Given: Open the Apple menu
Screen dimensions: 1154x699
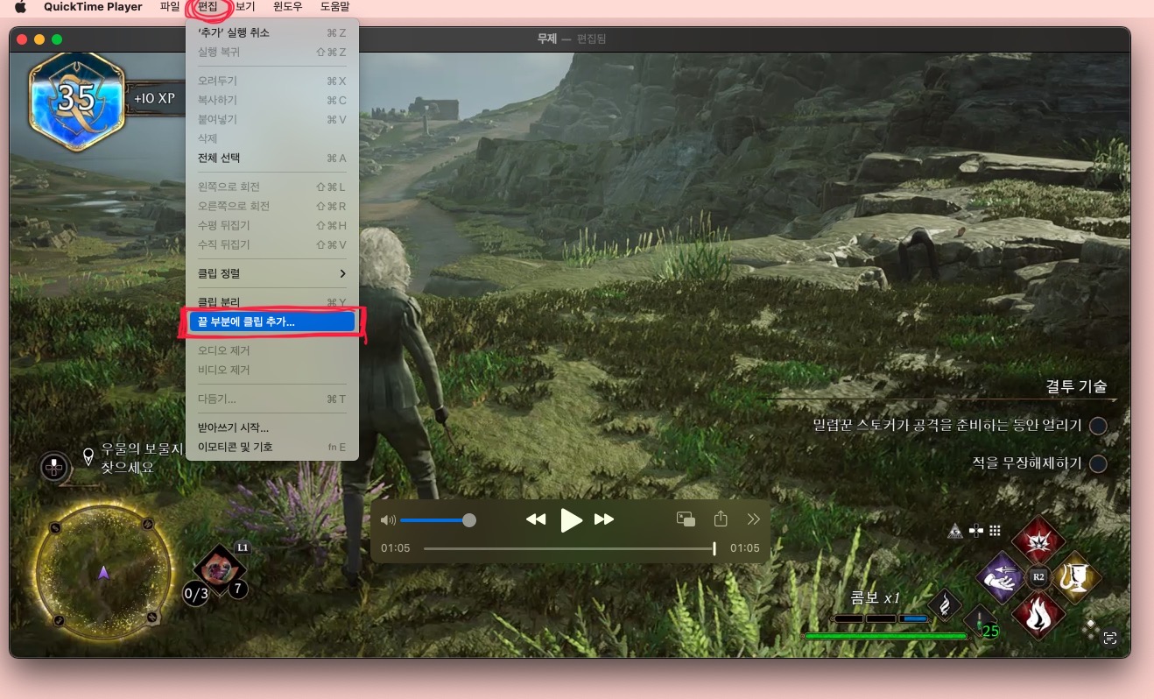Looking at the screenshot, I should coord(21,7).
